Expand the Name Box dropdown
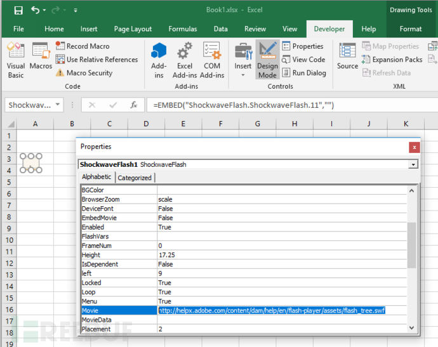 click(58, 105)
